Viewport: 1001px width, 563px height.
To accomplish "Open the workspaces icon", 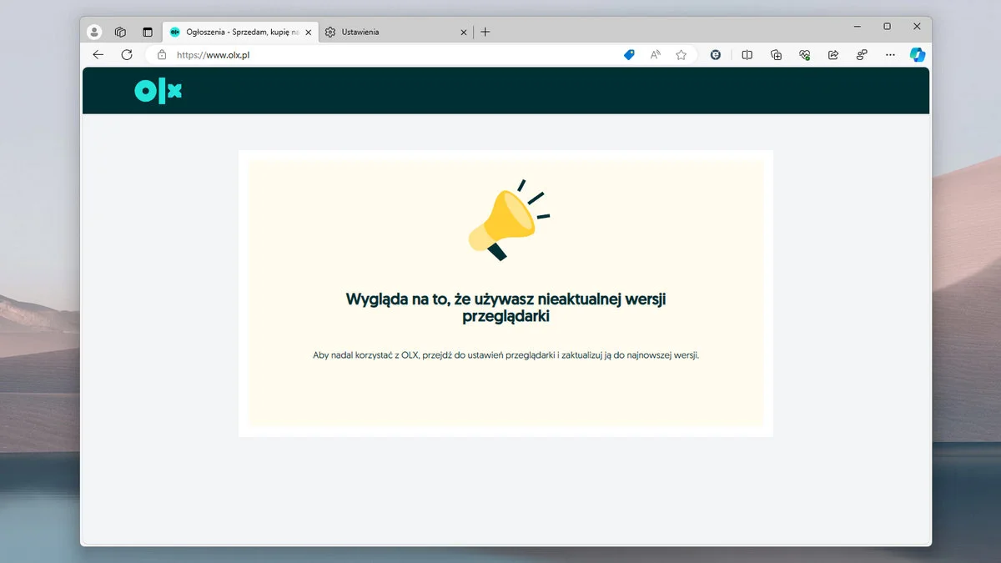I will tap(121, 32).
